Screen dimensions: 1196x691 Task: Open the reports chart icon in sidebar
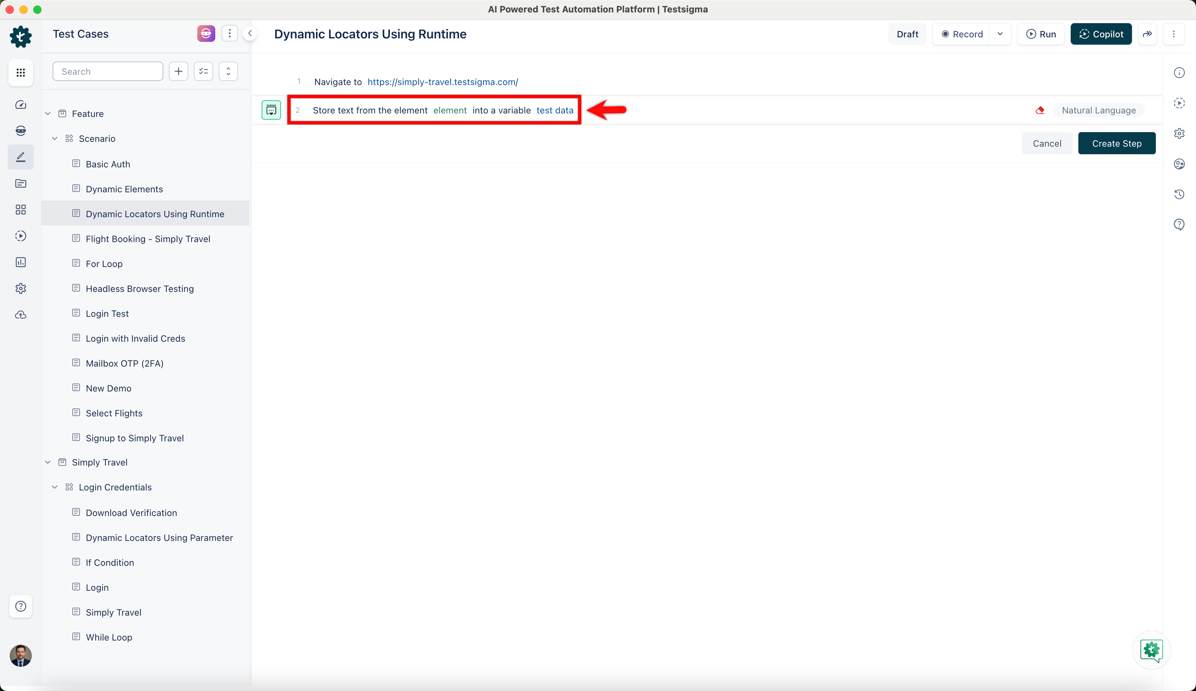[20, 262]
